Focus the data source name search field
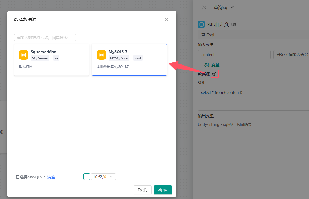 pyautogui.click(x=45, y=38)
